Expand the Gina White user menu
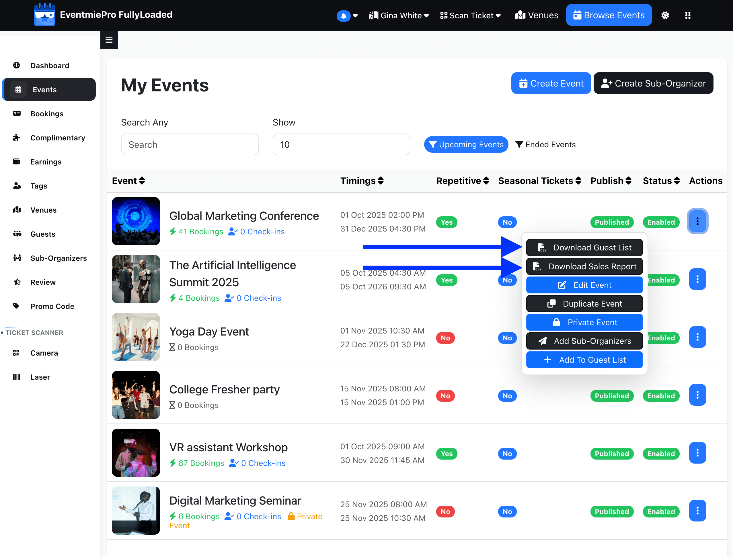The image size is (733, 557). (399, 15)
